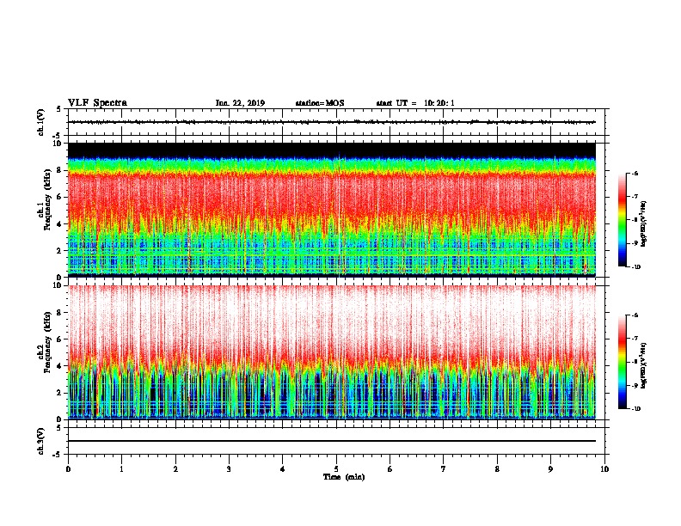This screenshot has width=681, height=526.
Task: Click inside the ch.1 spectrogram panel
Action: [x=331, y=210]
